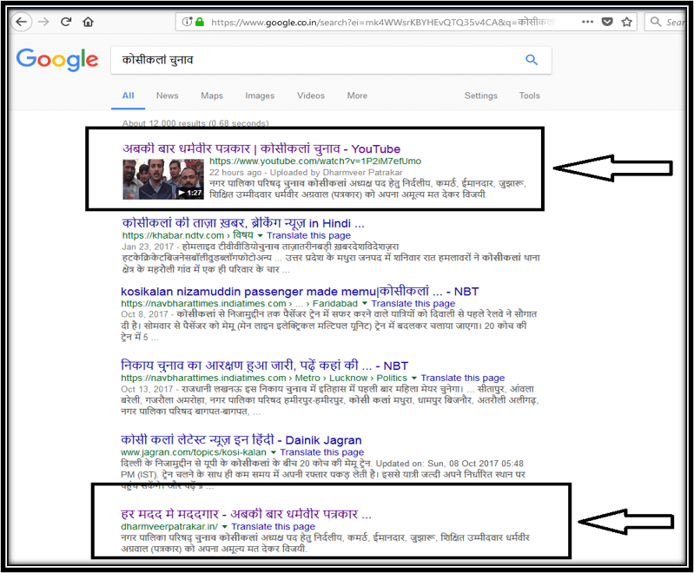Click the browser forward arrow button

pos(43,22)
